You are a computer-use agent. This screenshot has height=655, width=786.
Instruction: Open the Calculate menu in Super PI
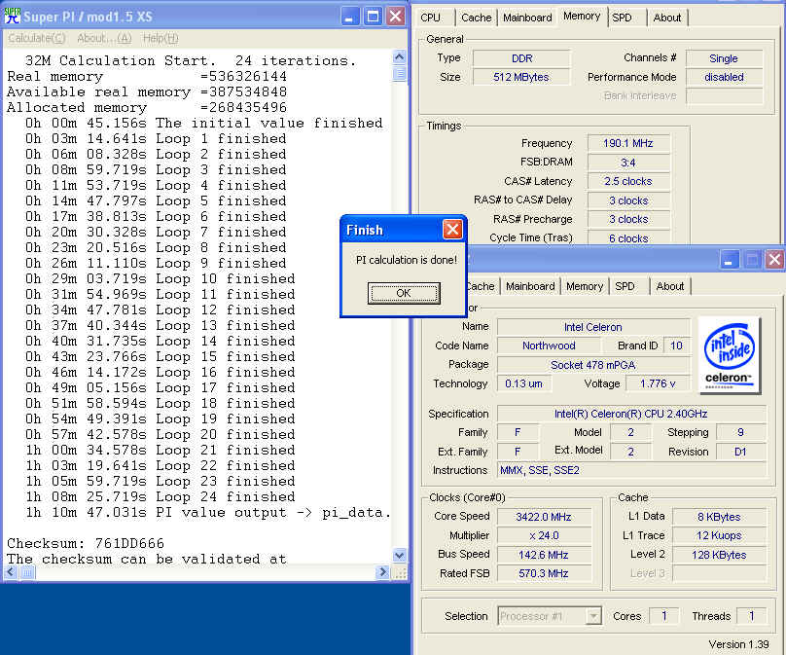pos(37,38)
